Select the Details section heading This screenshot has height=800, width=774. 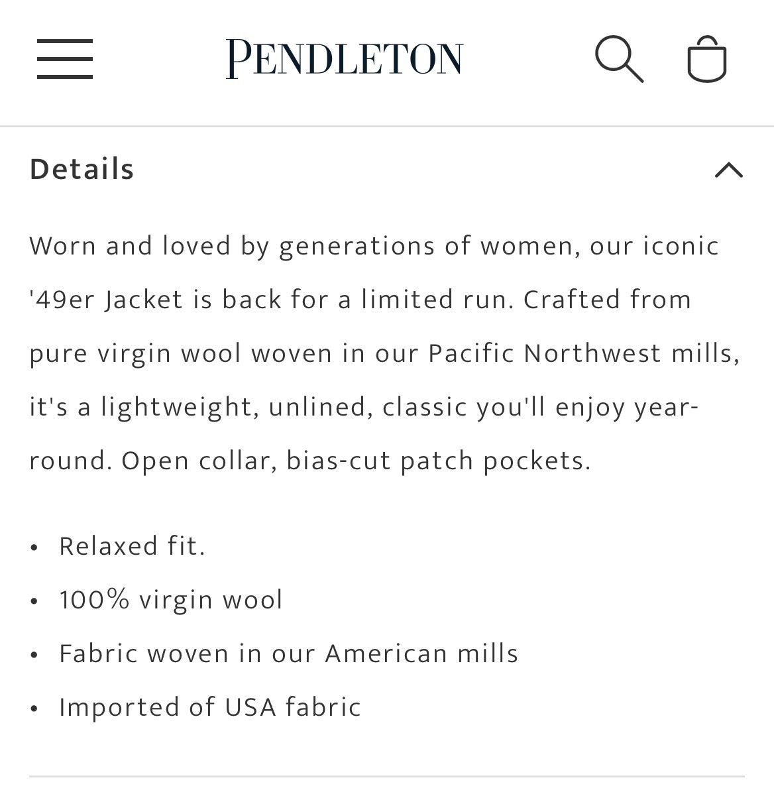pyautogui.click(x=81, y=168)
